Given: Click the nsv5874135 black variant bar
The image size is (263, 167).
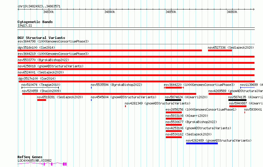Looking at the screenshot, I should pyautogui.click(x=237, y=100).
